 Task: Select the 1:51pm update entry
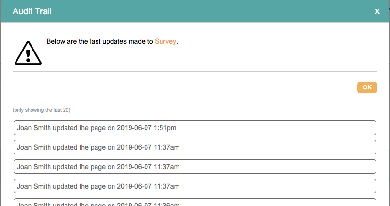[x=195, y=128]
